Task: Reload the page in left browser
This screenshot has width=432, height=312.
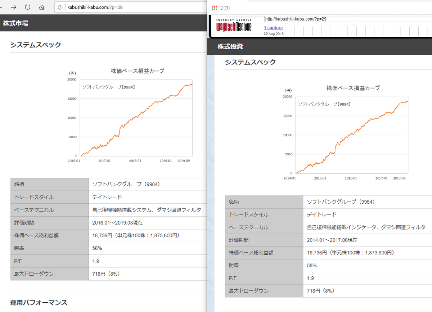Action: [x=28, y=7]
